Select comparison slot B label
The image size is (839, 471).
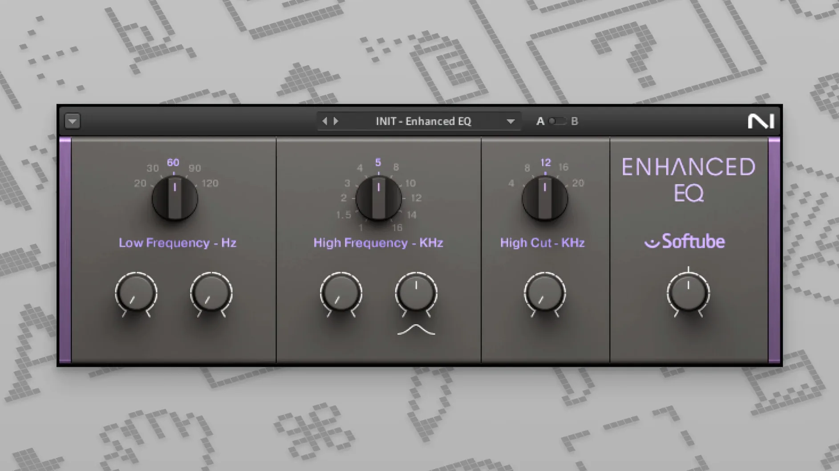[575, 121]
